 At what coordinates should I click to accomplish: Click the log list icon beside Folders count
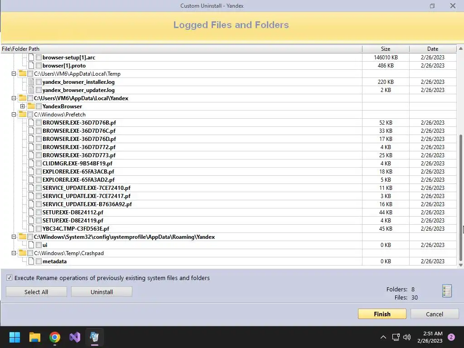[x=447, y=291]
